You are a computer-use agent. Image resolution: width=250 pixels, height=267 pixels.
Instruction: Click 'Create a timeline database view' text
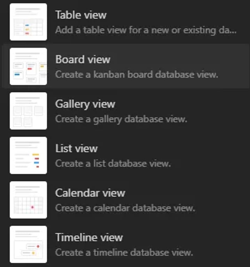coord(124,252)
